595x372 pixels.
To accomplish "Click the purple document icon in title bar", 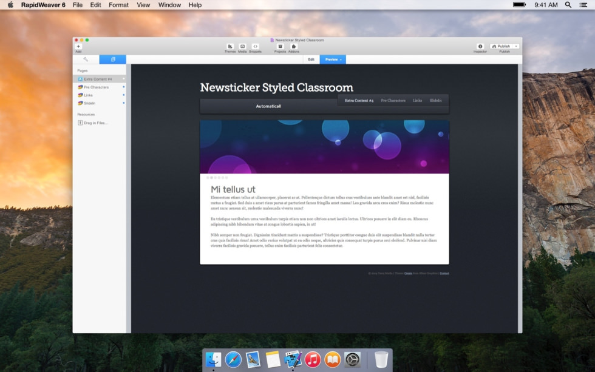I will coord(272,40).
